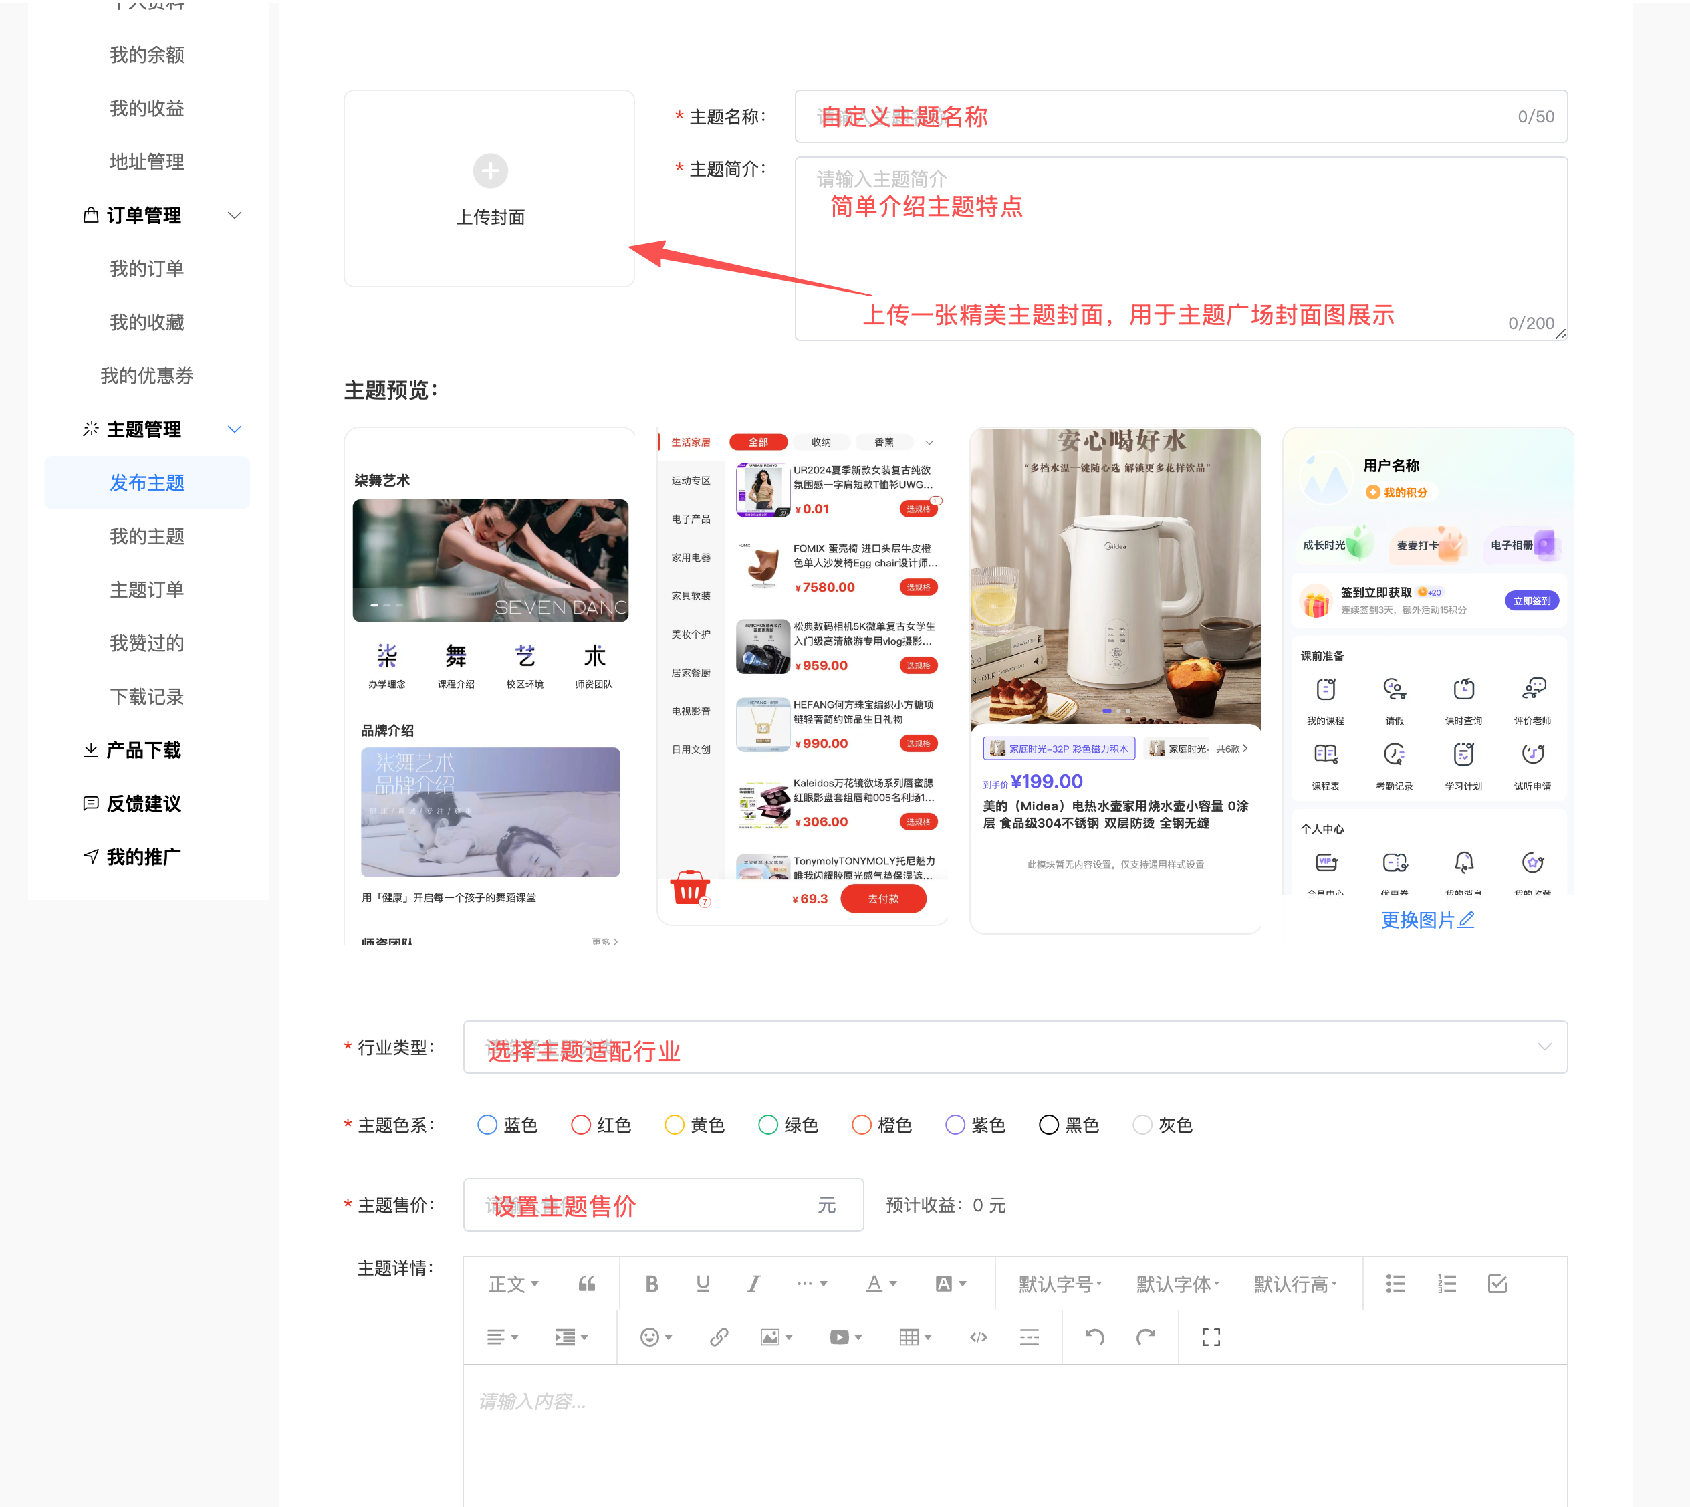Collapse the 订单管理 menu section
Viewport: 1690px width, 1507px height.
(235, 215)
